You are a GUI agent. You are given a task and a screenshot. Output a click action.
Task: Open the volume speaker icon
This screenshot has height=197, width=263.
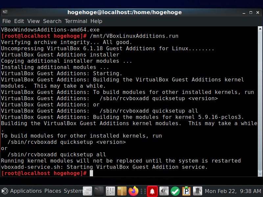[x=164, y=191]
